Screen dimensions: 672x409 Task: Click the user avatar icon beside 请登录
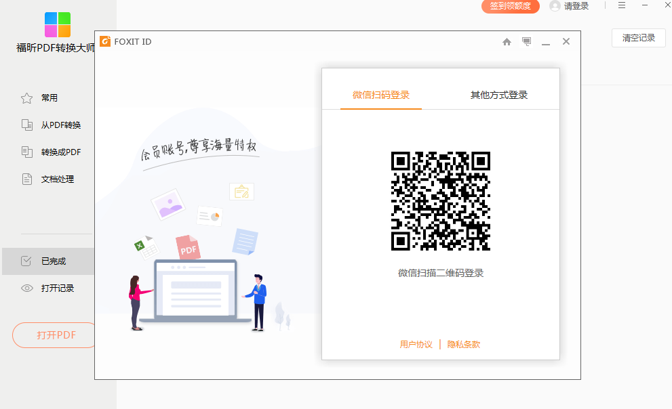click(555, 6)
